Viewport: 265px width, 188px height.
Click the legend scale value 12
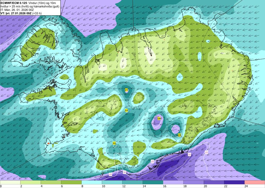[124, 186]
